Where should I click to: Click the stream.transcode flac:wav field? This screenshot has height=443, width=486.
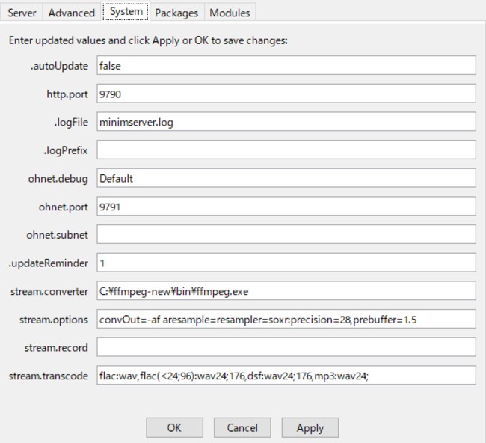pyautogui.click(x=286, y=376)
